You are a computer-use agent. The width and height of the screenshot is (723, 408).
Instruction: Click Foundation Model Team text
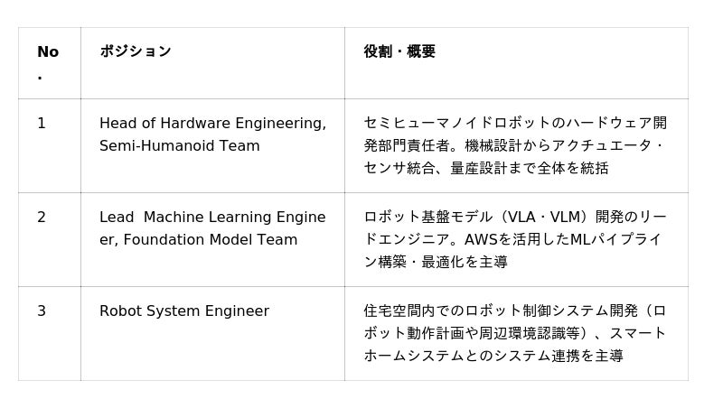tap(211, 239)
